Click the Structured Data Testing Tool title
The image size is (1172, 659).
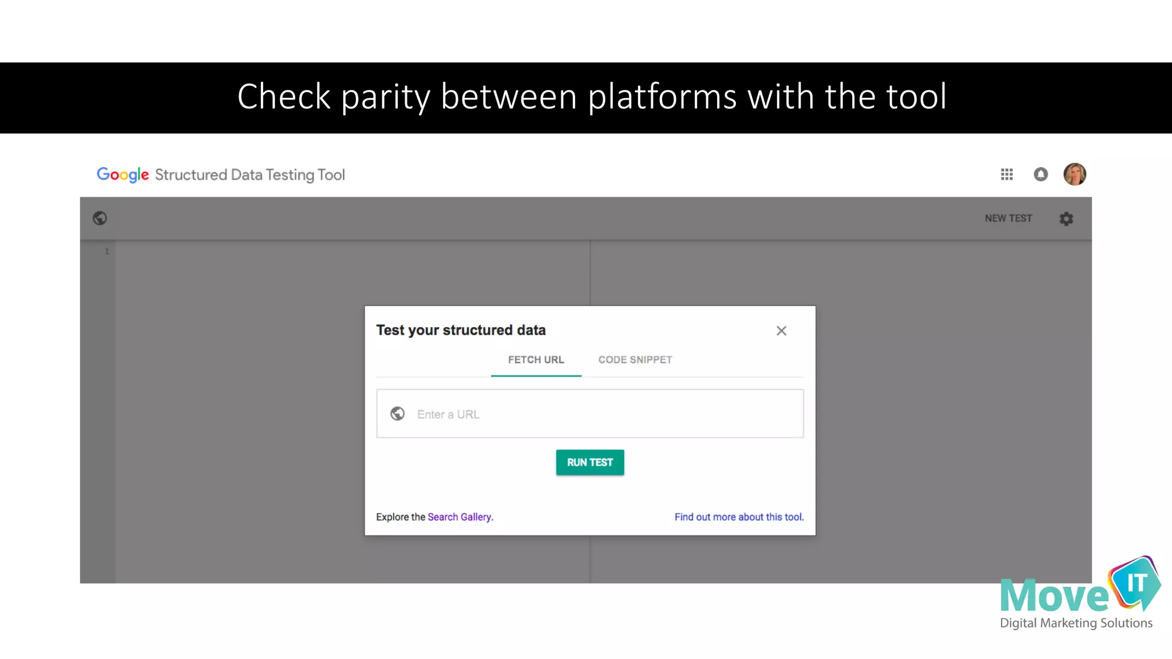pos(250,175)
